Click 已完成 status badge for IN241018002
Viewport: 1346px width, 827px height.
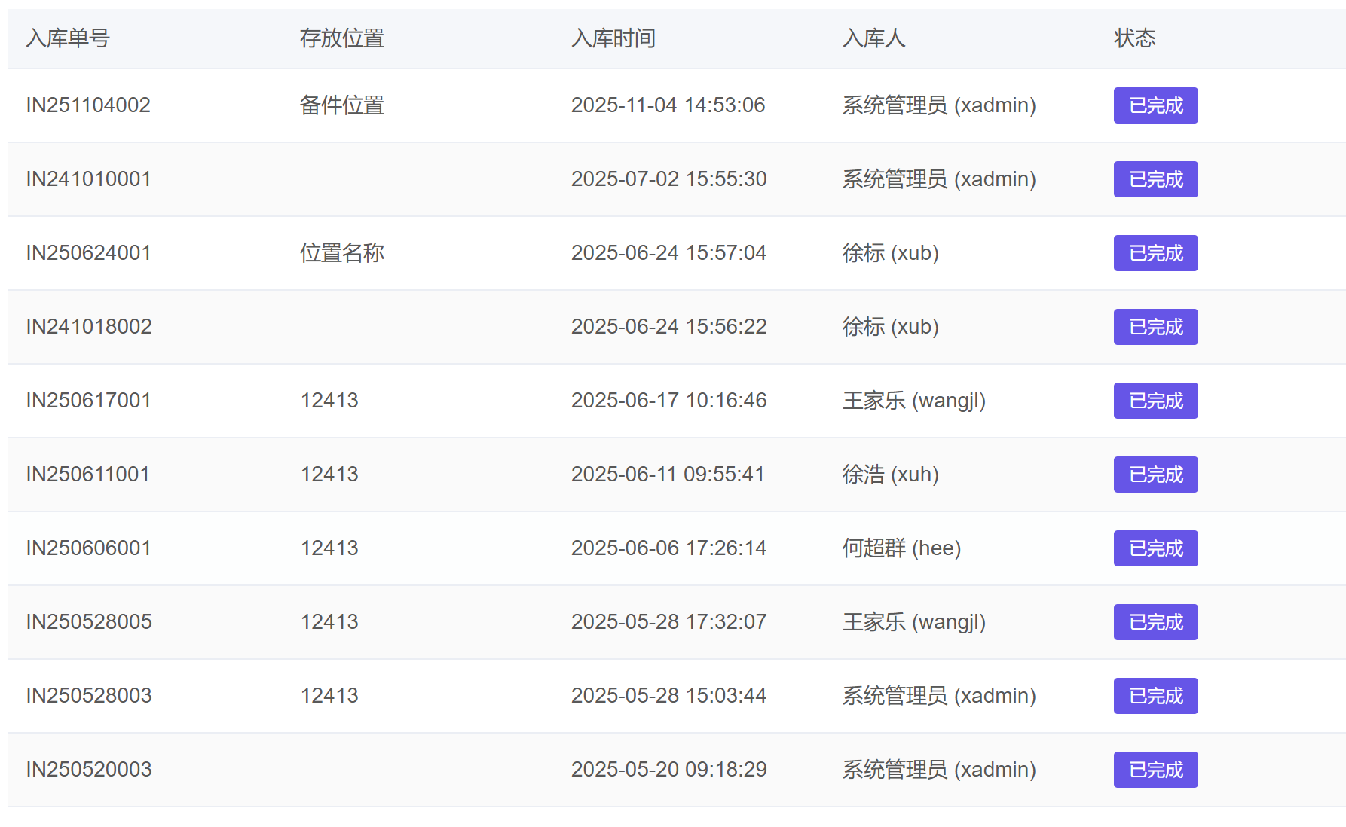pyautogui.click(x=1155, y=327)
